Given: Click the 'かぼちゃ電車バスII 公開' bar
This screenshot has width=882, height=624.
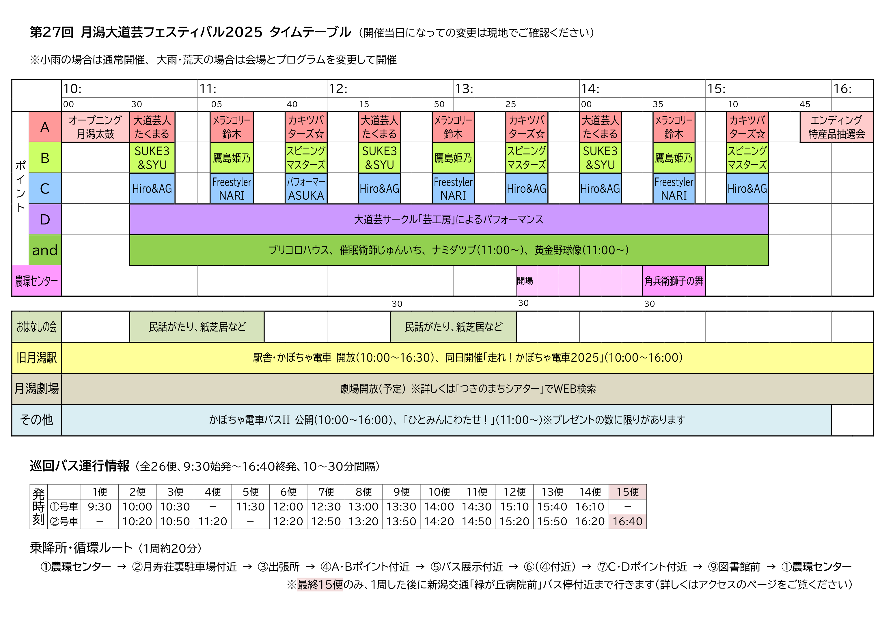Looking at the screenshot, I should tap(446, 420).
